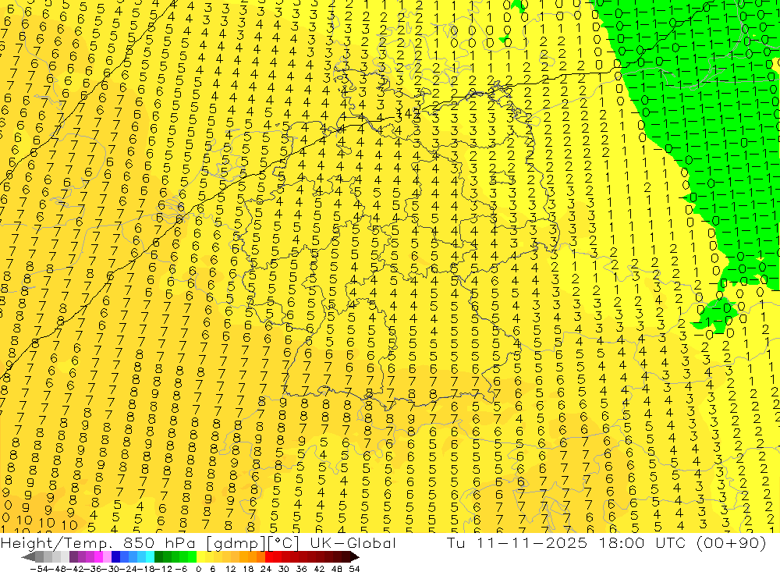This screenshot has height=572, width=780.
Task: Click the dark purple swatch at -42
Action: [x=73, y=557]
